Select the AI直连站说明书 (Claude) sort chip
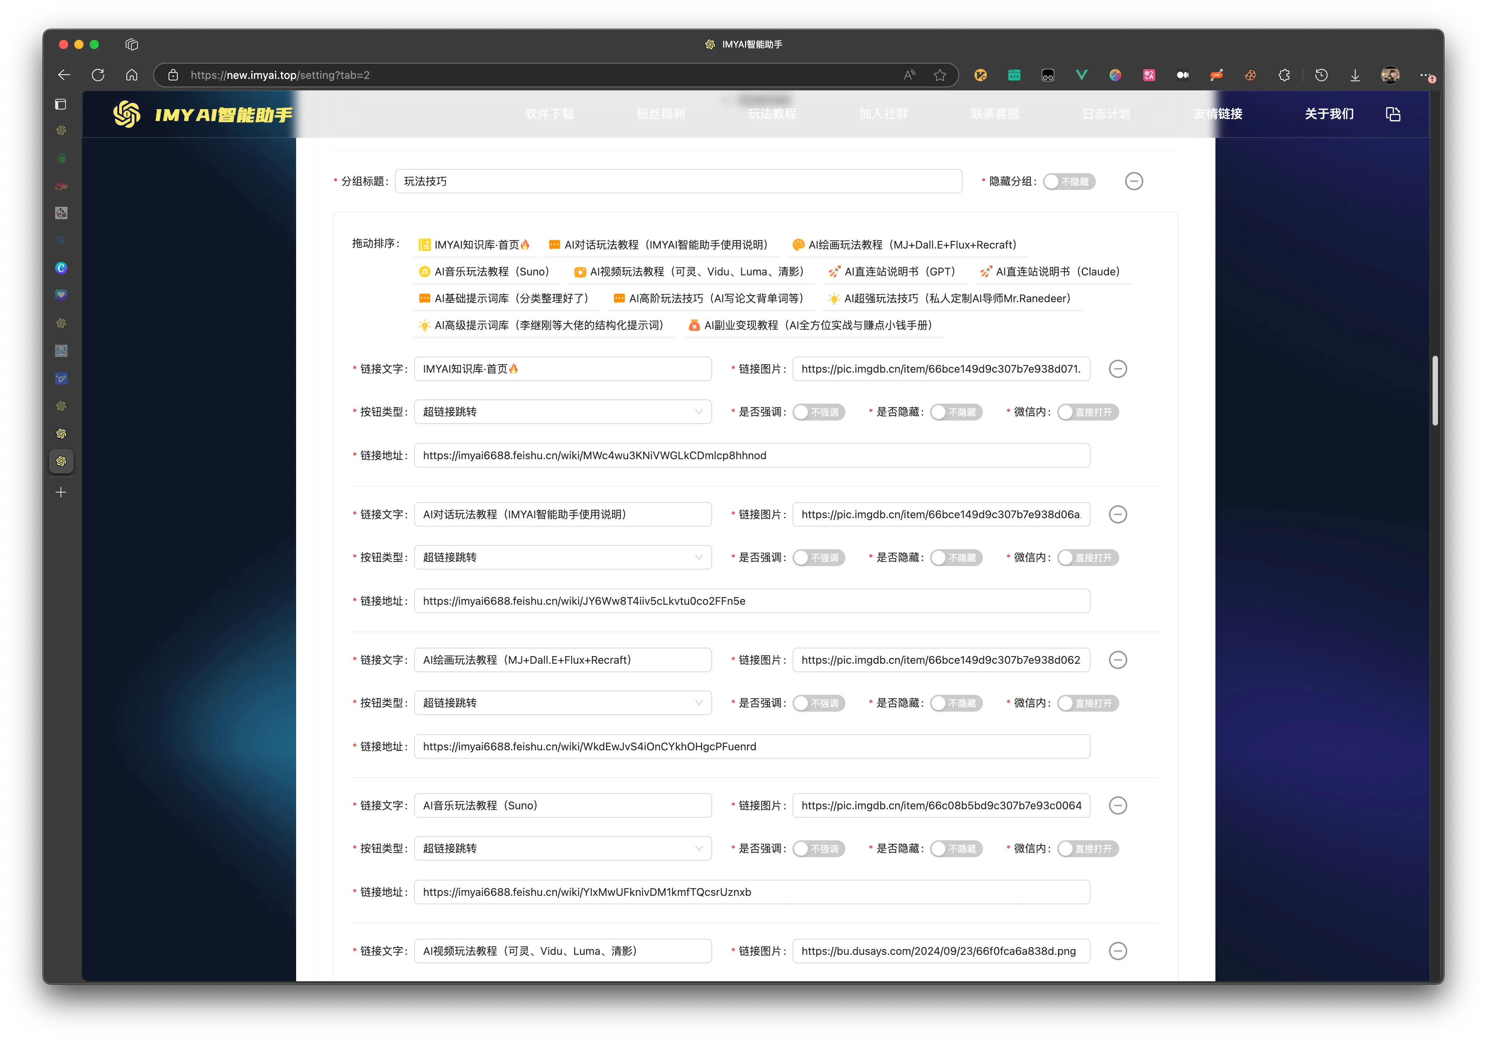This screenshot has width=1487, height=1041. (1053, 272)
